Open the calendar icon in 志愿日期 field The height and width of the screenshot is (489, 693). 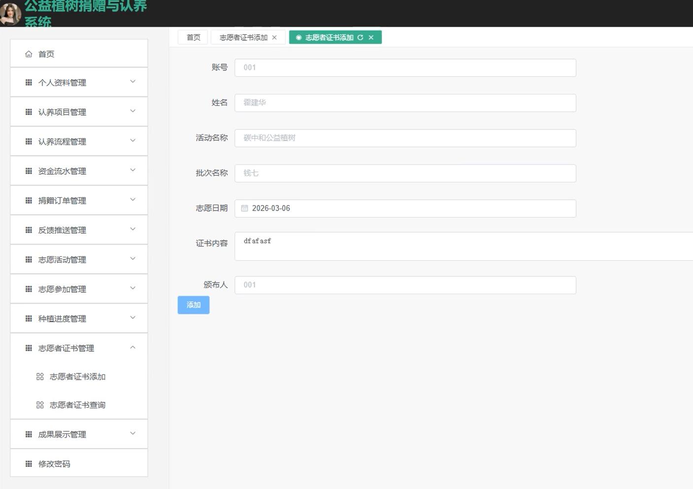coord(244,209)
